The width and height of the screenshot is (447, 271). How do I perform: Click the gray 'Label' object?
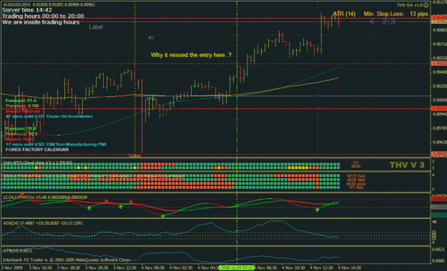[96, 27]
